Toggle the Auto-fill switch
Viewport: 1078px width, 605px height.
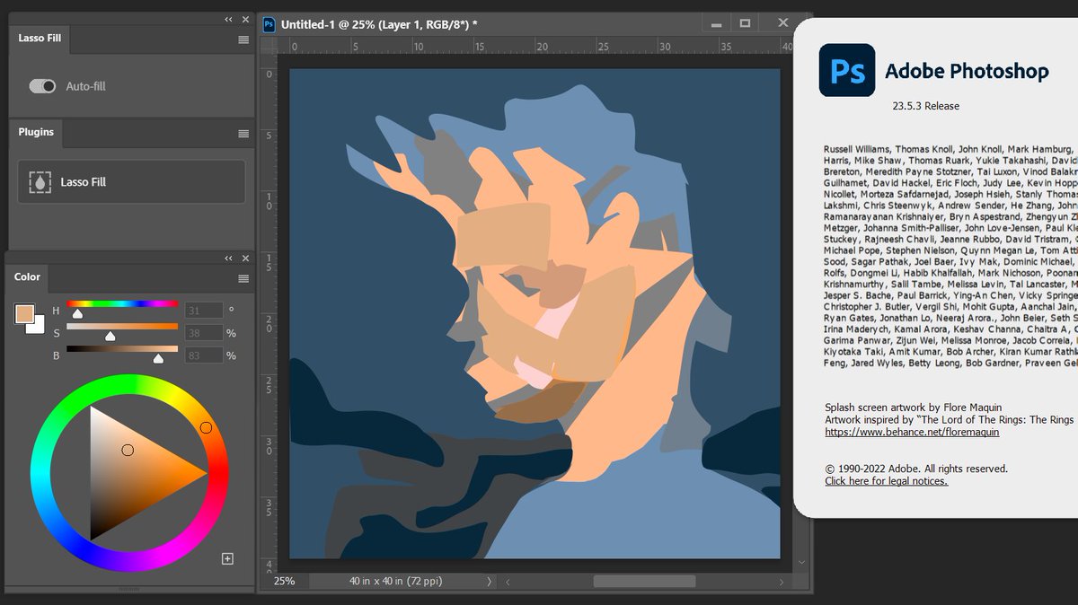click(x=42, y=86)
